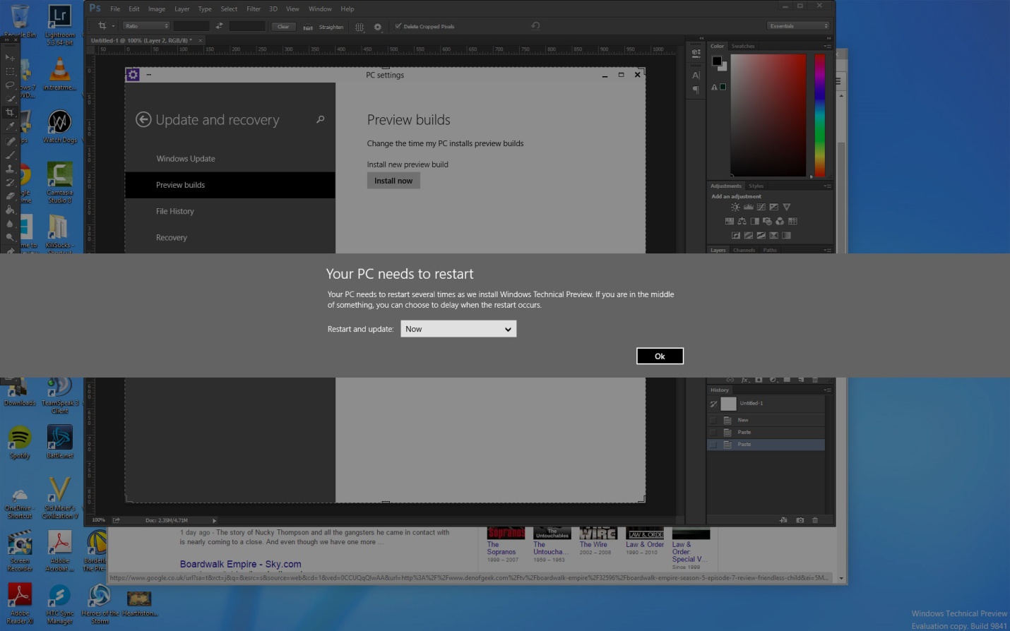Select the Rectangular Marquee tool
The width and height of the screenshot is (1010, 631).
pos(10,71)
